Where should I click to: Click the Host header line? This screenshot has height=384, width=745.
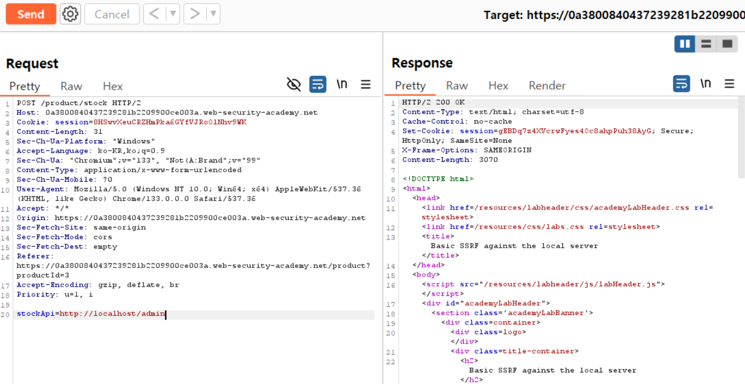tap(167, 113)
